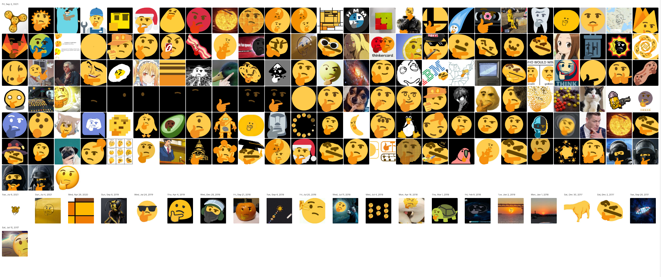Open the Earth globe thinking emoji
The width and height of the screenshot is (661, 277).
tap(41, 47)
